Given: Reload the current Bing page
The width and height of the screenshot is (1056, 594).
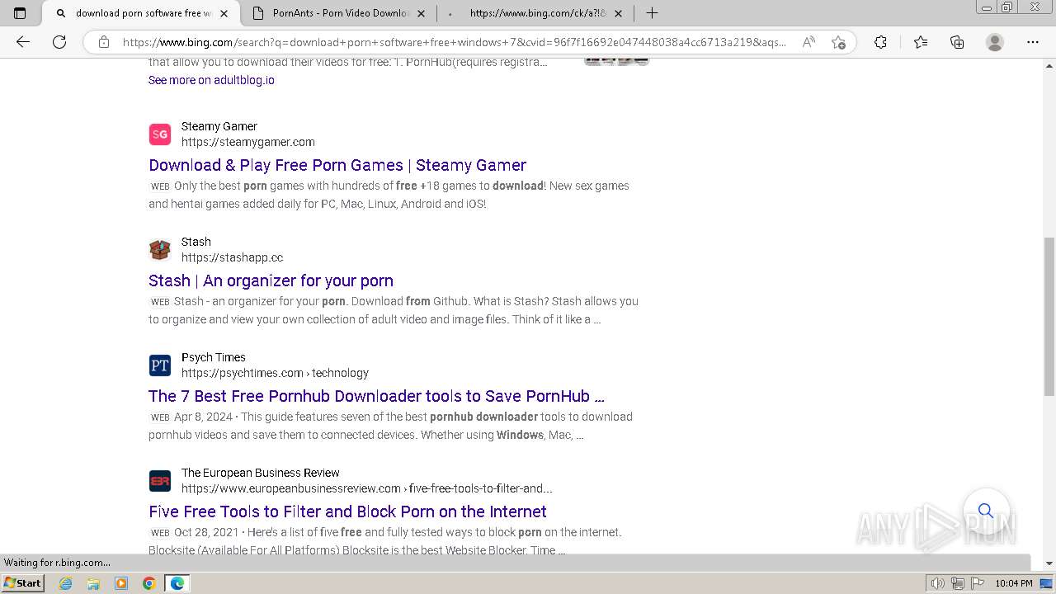Looking at the screenshot, I should [x=59, y=42].
